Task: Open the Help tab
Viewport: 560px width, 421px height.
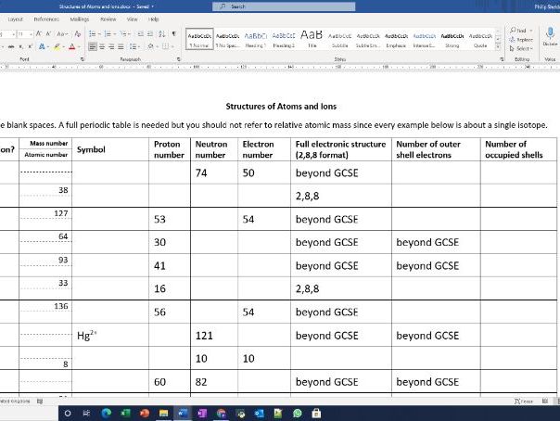Action: (154, 19)
